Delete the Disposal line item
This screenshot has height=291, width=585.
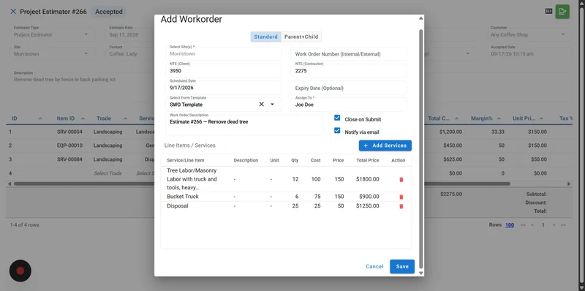(401, 206)
